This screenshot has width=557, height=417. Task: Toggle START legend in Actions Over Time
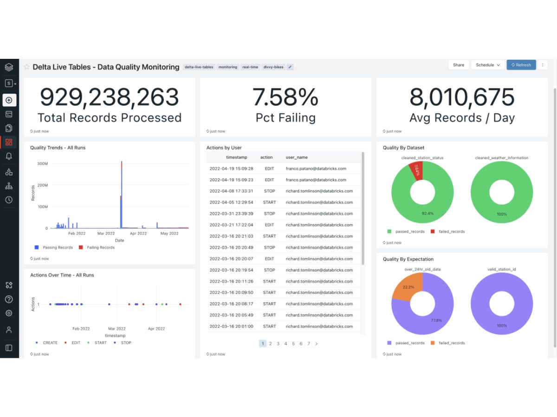97,343
